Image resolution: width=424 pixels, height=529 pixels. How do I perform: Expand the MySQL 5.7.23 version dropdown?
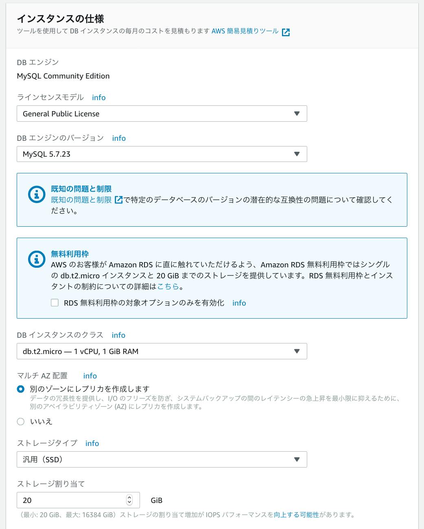tap(162, 154)
